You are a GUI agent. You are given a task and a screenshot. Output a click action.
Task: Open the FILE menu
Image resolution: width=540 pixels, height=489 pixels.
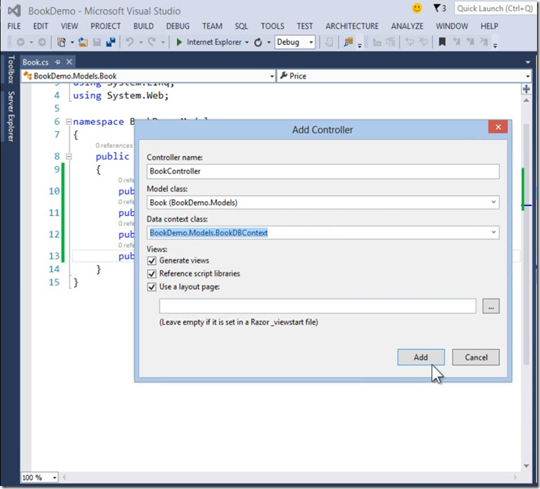(14, 26)
